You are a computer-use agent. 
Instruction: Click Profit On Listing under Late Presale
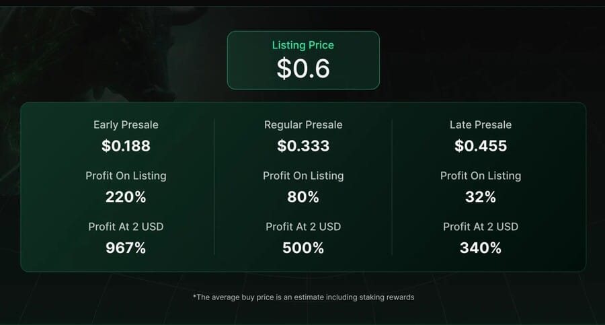click(x=481, y=176)
